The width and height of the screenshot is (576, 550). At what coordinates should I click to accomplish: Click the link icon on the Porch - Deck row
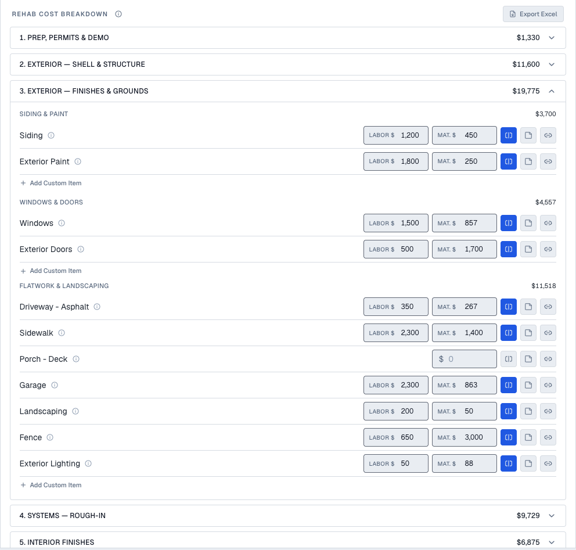pos(548,359)
